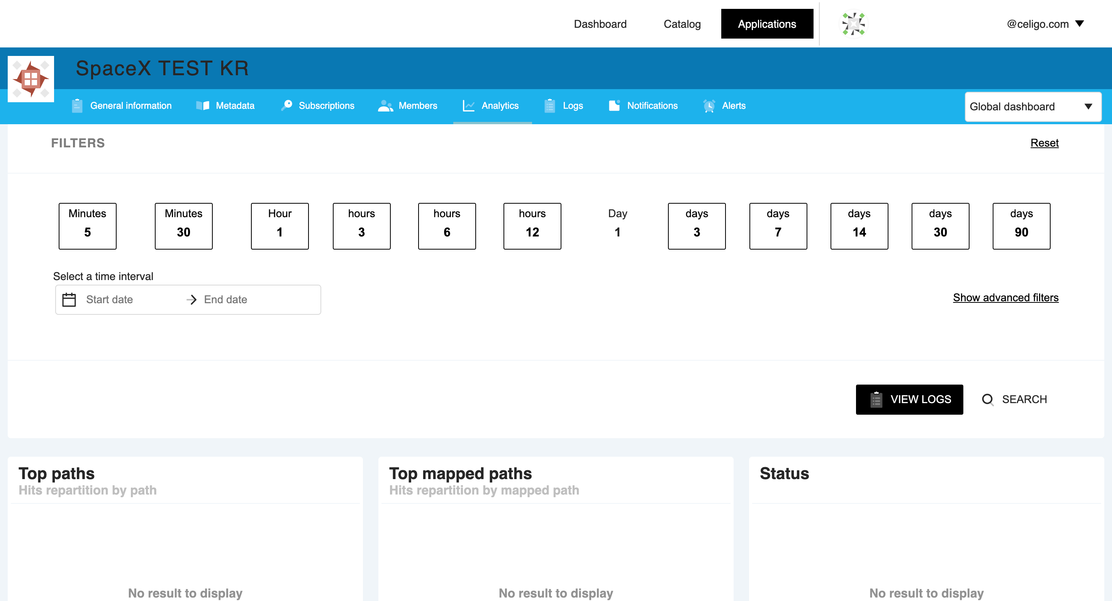This screenshot has height=601, width=1112.
Task: Select the 30 Minutes time filter
Action: [x=183, y=226]
